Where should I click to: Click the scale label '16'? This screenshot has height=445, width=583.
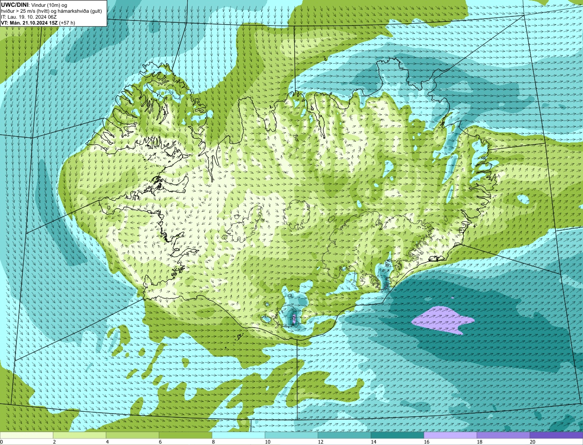(426, 442)
